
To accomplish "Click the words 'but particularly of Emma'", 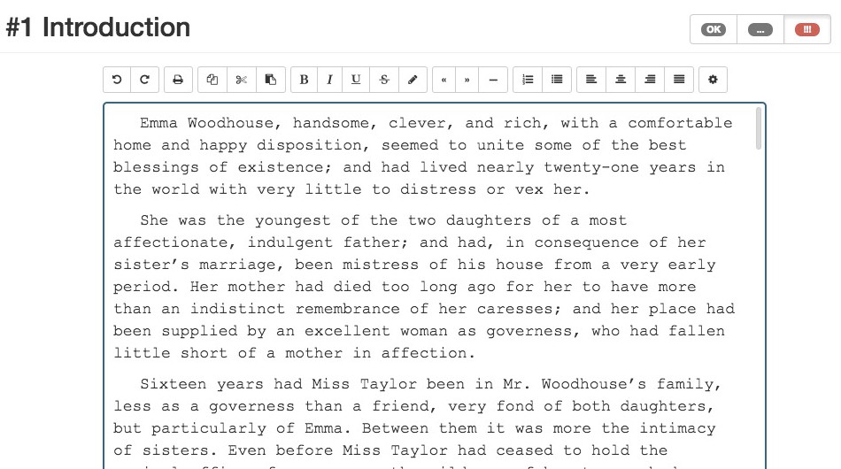I will tap(228, 428).
